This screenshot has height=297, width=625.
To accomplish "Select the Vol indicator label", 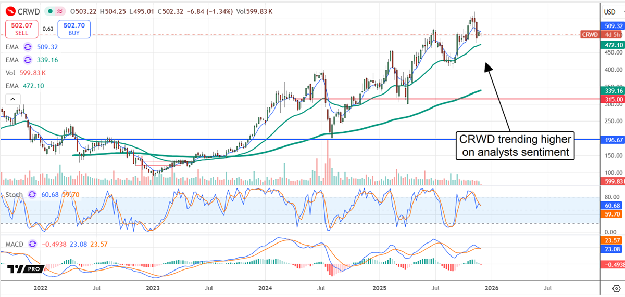I will (11, 73).
